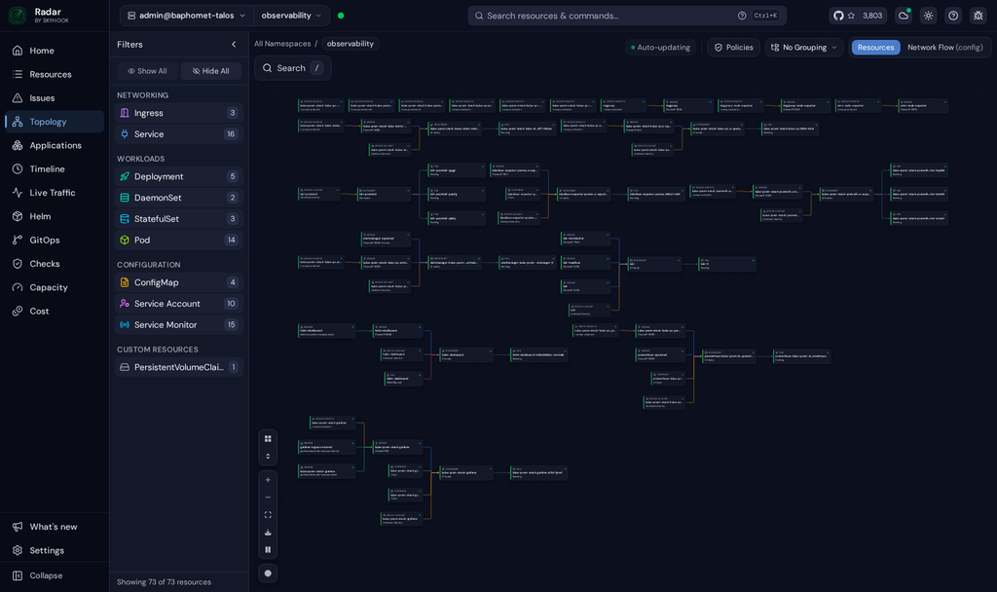Open the GitHub stars button
The image size is (997, 592).
[x=858, y=16]
